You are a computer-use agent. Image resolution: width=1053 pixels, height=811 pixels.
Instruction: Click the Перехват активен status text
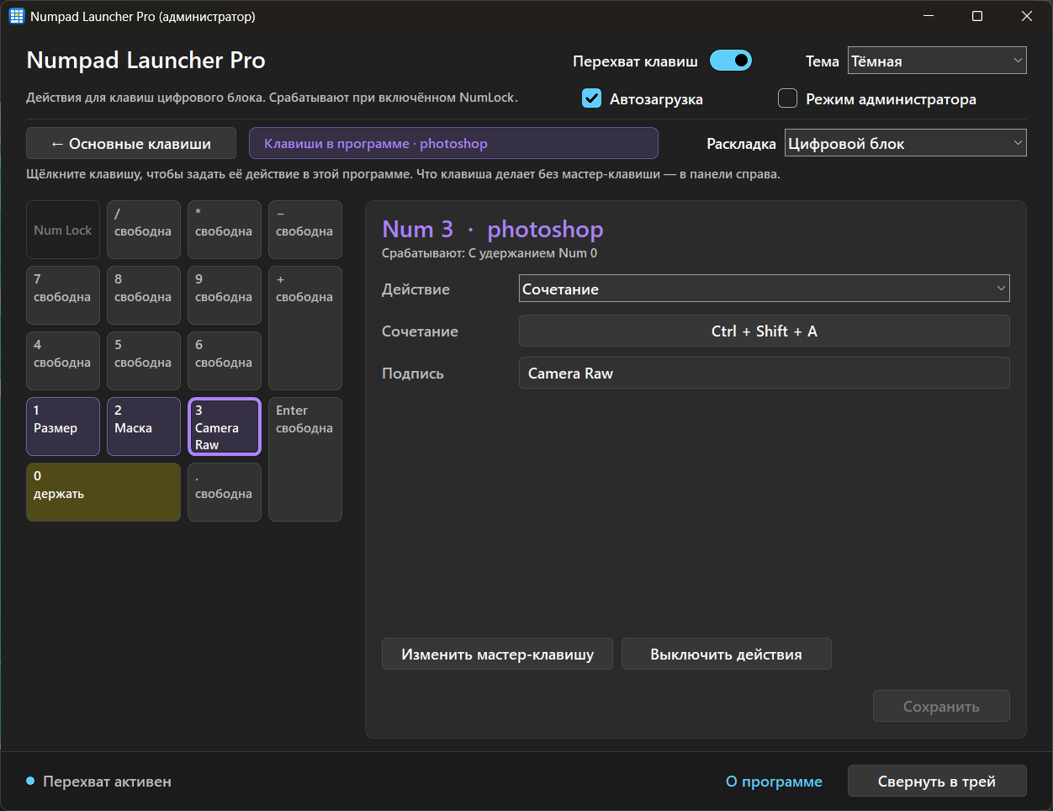pos(107,782)
